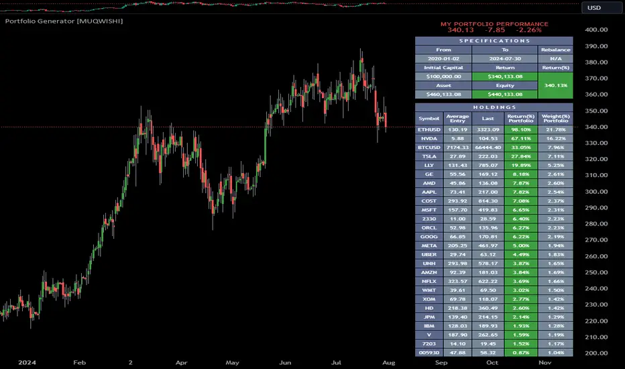Click the 98.10% return for ETHUSD

pyautogui.click(x=520, y=129)
